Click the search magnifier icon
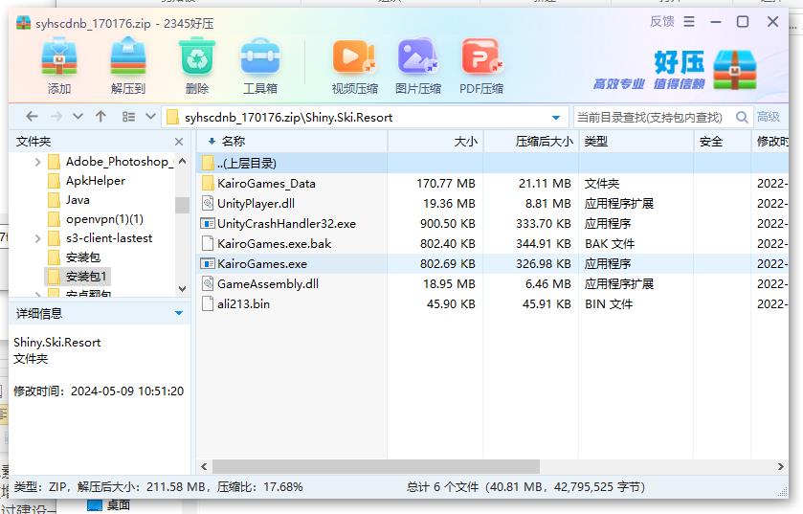Screen dimensions: 803x514 [x=742, y=117]
